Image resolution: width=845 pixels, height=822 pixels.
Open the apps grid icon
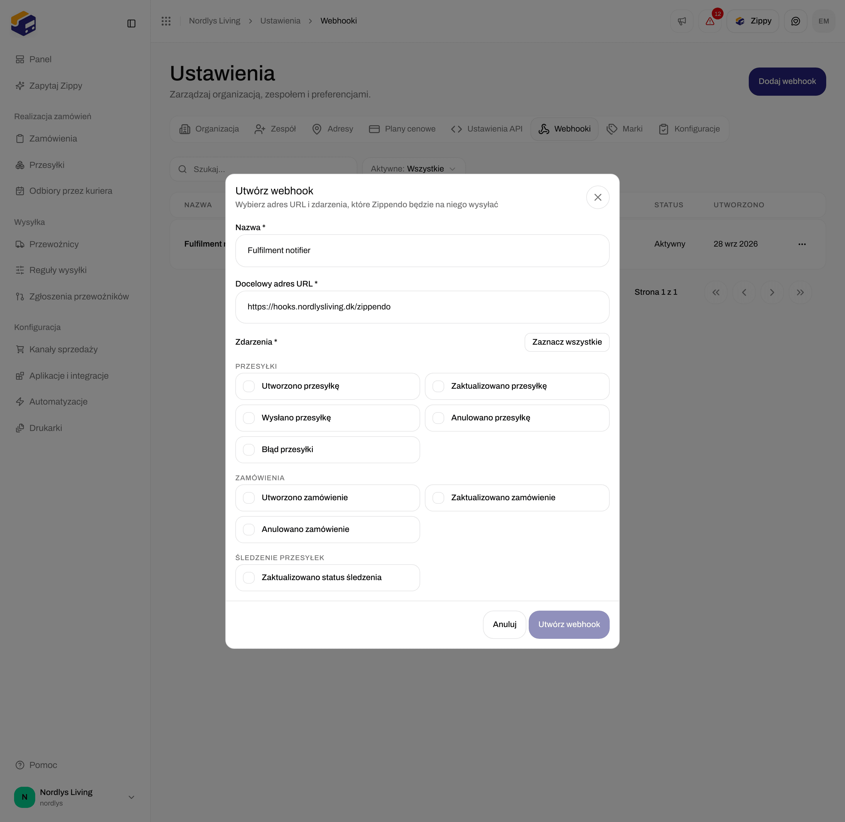(166, 21)
